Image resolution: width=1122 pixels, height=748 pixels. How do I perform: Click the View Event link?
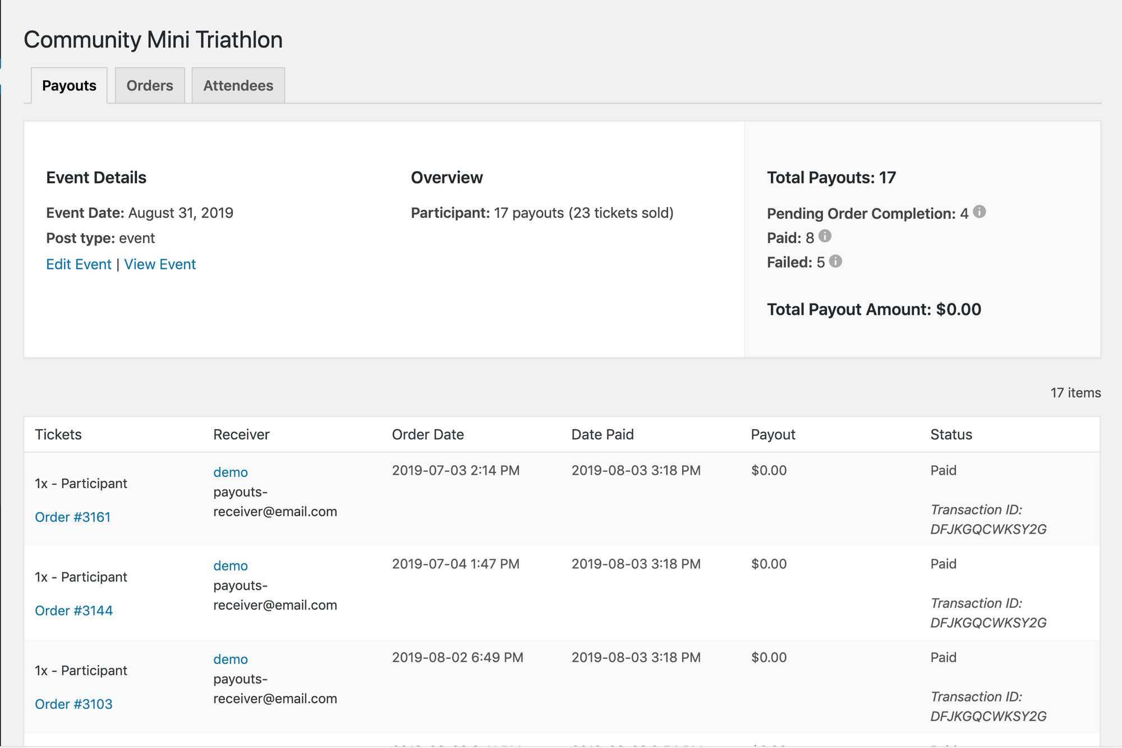[160, 264]
